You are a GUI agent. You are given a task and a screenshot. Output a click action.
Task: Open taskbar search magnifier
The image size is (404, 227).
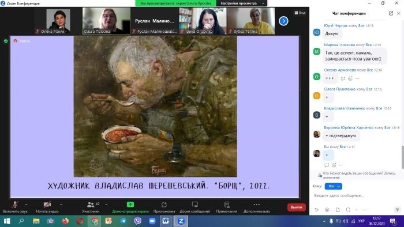pos(21,221)
